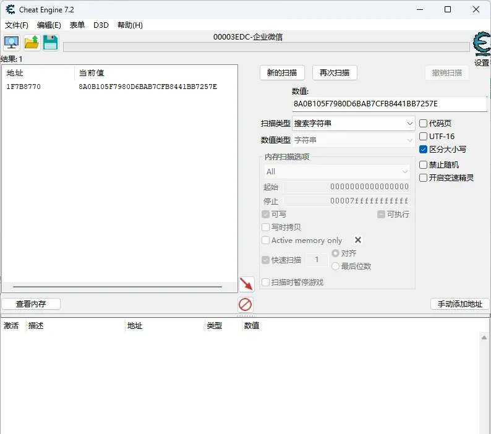Screen dimensions: 491x434
Task: Click result value 8A0B105F7980D6BAB7CFB8441BB7257E in list
Action: 148,87
